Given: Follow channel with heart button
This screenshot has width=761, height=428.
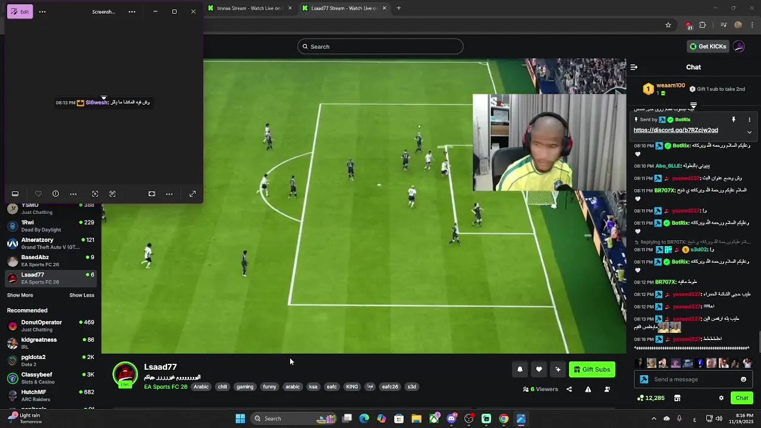Looking at the screenshot, I should point(539,369).
